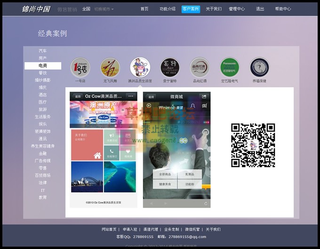
Task: Select 教育 category in sidebar
Action: tap(43, 197)
